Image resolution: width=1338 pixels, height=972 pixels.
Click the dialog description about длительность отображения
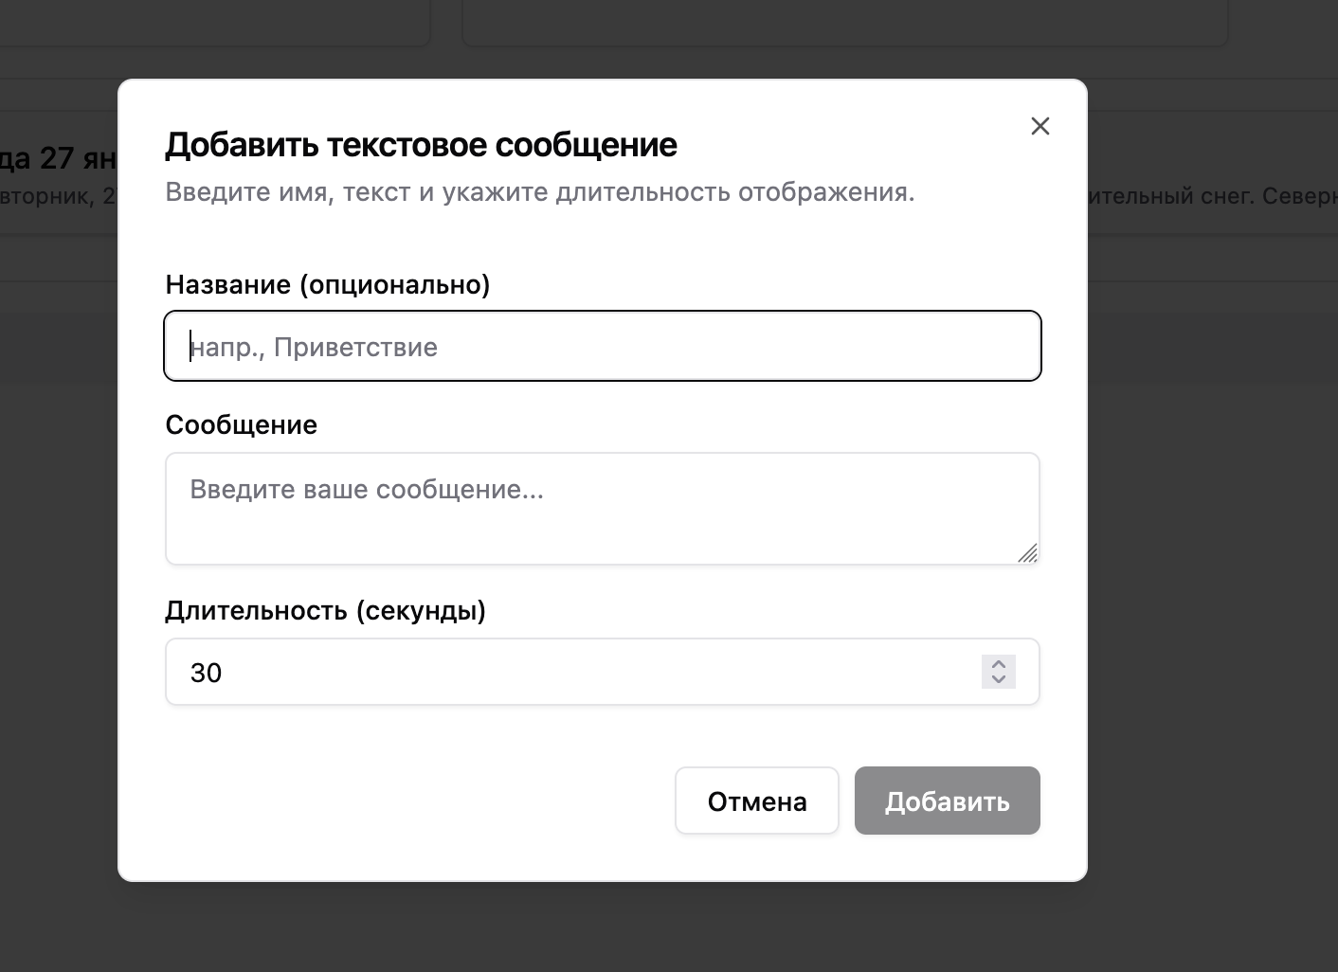(x=539, y=192)
